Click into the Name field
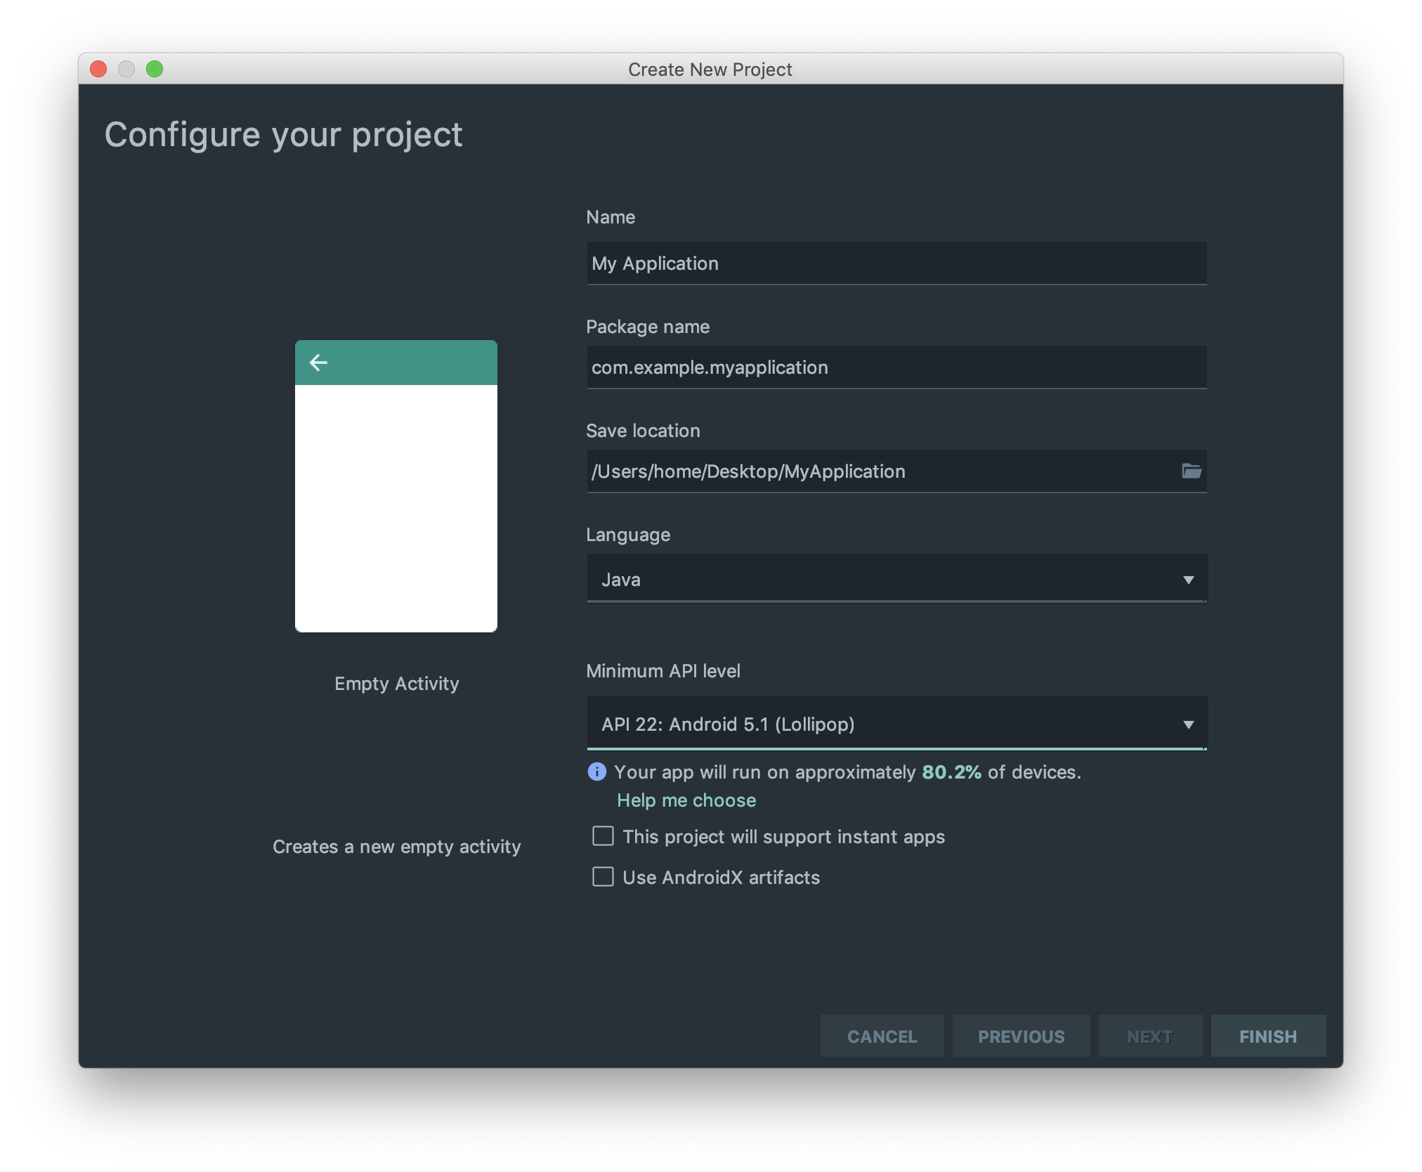This screenshot has width=1422, height=1172. coord(896,263)
